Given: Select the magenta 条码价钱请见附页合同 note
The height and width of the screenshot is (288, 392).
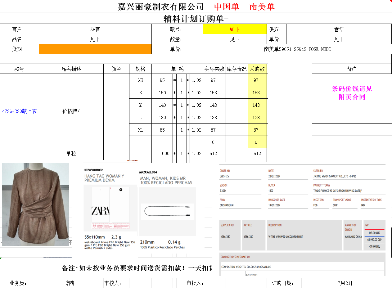Looking at the screenshot, I should tap(352, 93).
